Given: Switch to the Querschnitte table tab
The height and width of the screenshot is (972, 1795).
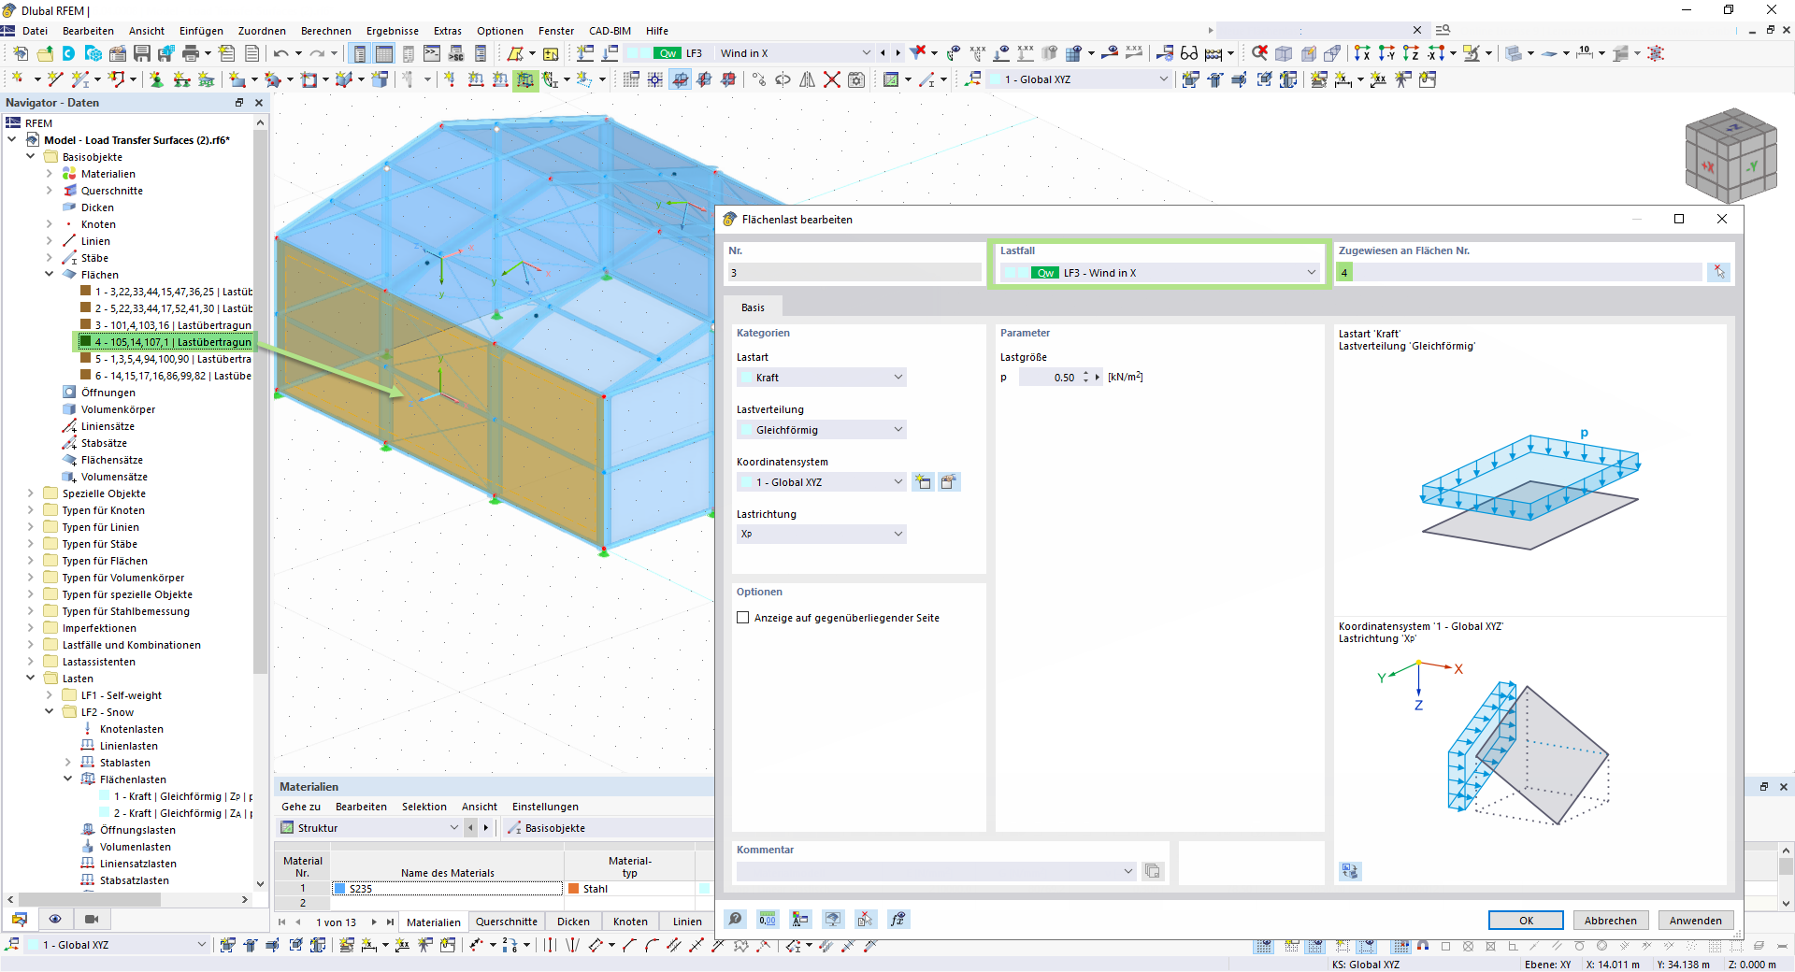Looking at the screenshot, I should [x=507, y=922].
